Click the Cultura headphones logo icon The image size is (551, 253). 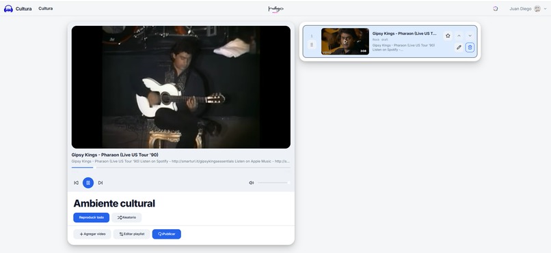(8, 9)
